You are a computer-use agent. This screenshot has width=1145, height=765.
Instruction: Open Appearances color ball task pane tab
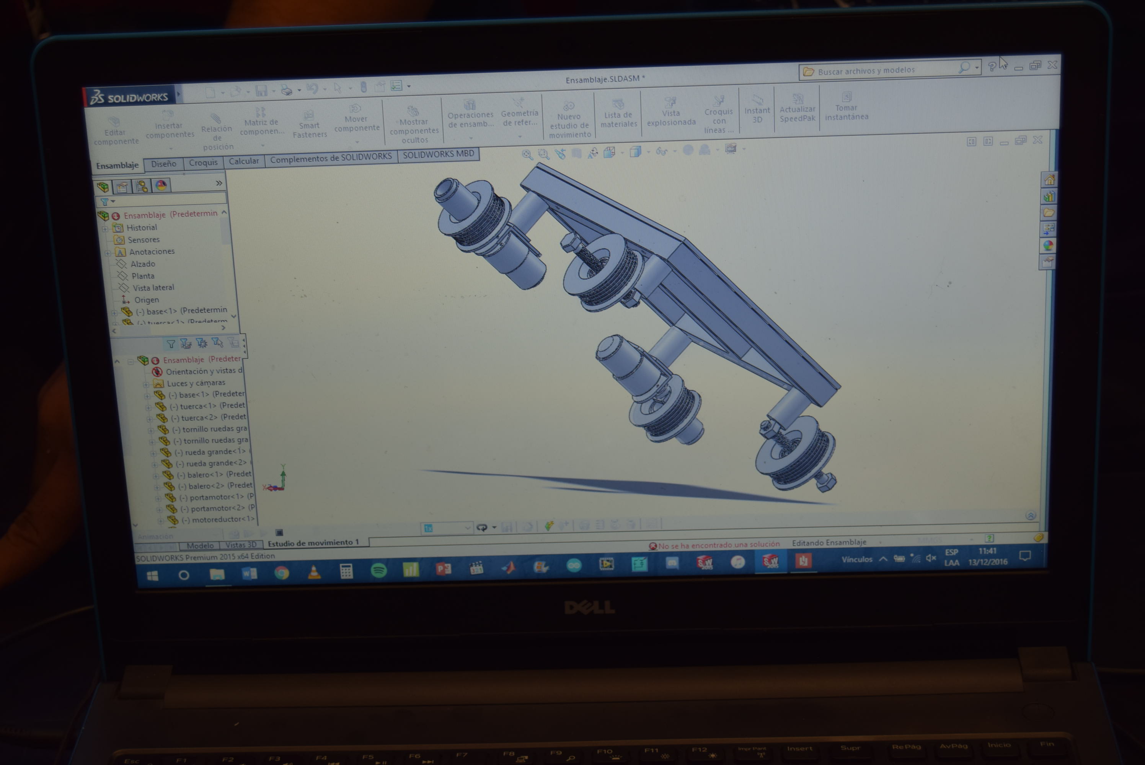click(x=1048, y=246)
